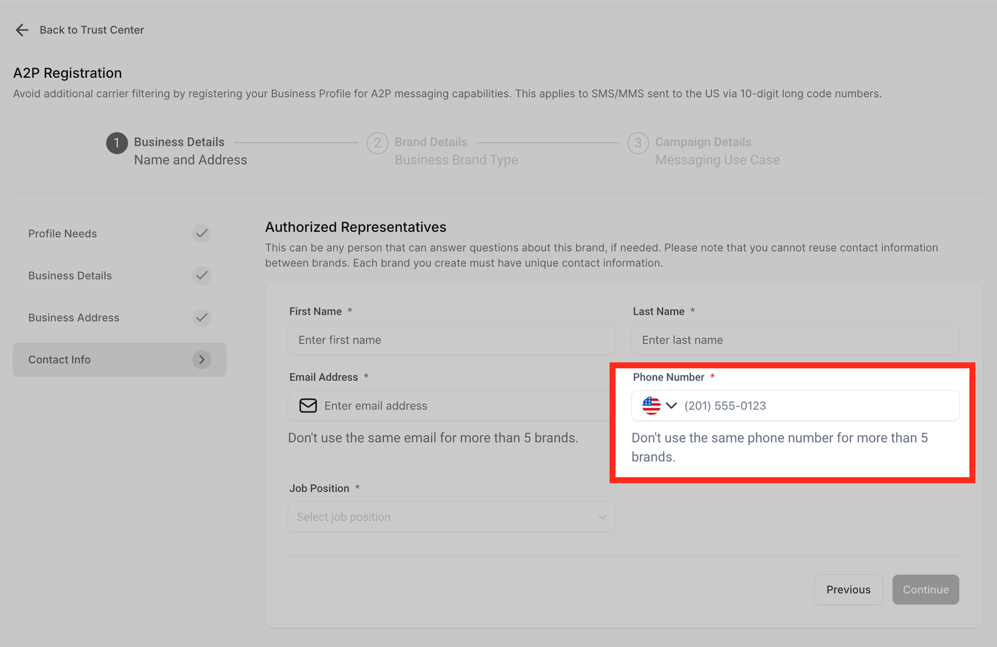Click step 3 Campaign Details circle
This screenshot has height=647, width=997.
click(x=637, y=143)
